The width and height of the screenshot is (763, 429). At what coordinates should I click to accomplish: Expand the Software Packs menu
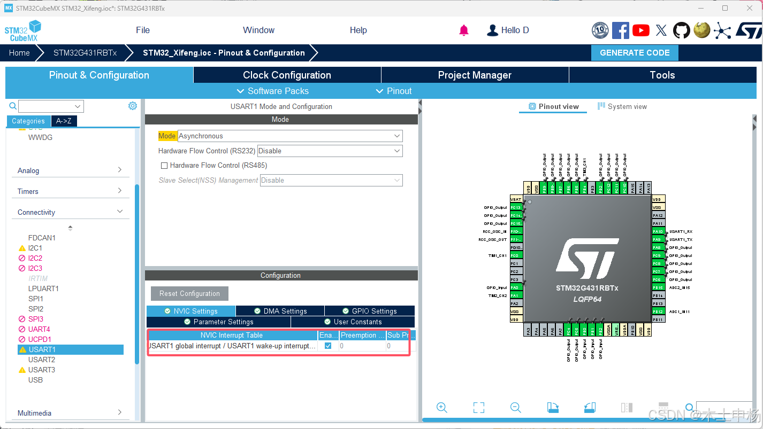coord(272,91)
